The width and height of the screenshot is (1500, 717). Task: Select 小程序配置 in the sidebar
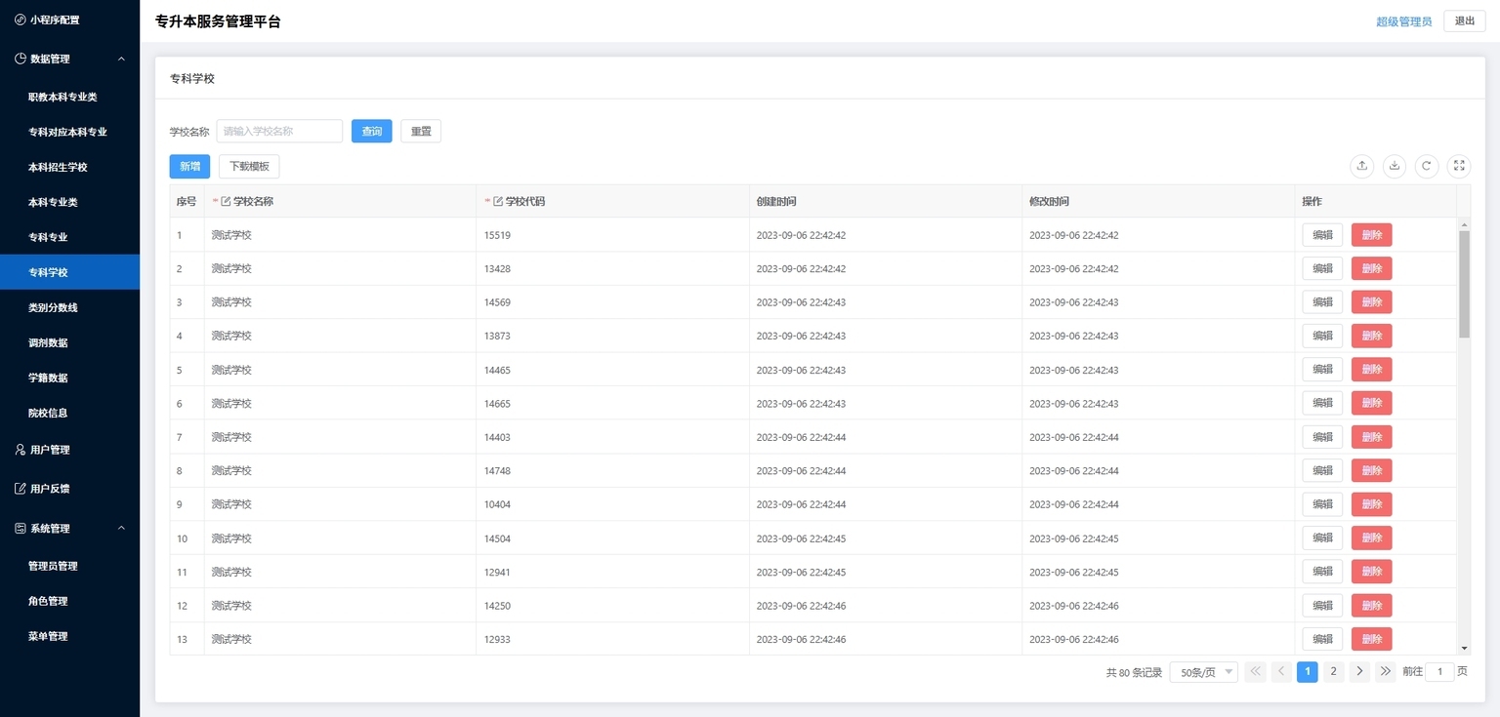pos(54,20)
